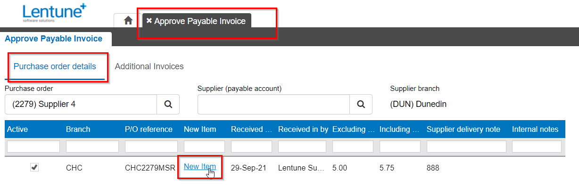
Task: Click the Branch column filter box
Action: [x=92, y=146]
